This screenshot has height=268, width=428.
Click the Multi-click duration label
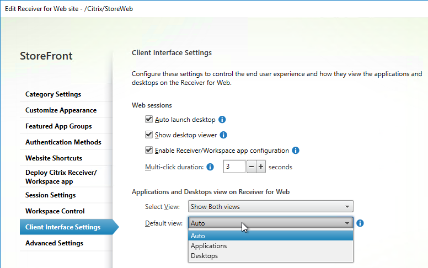(174, 167)
